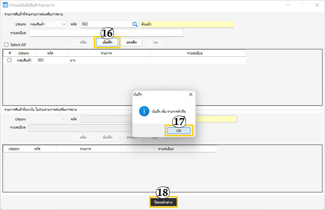Click the รหัส field containing 002

(x=106, y=24)
